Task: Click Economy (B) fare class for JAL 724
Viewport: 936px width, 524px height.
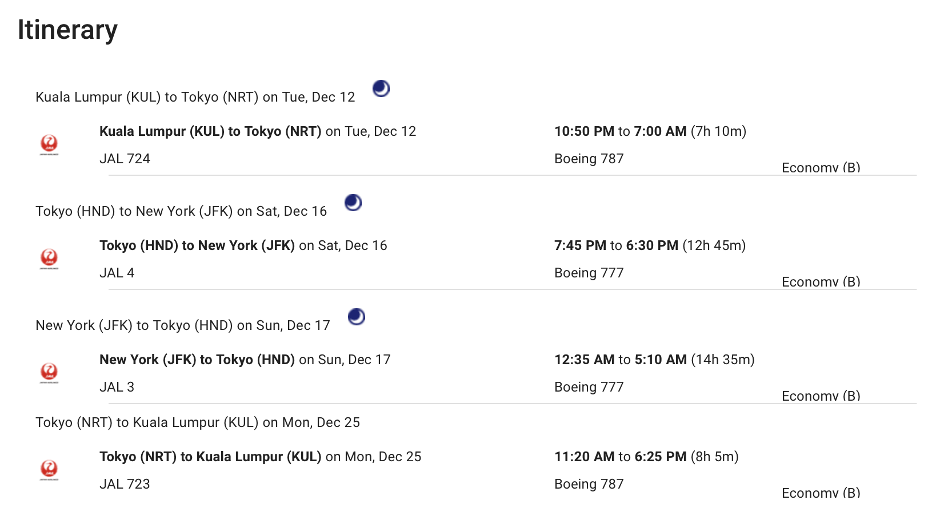Action: [x=821, y=167]
